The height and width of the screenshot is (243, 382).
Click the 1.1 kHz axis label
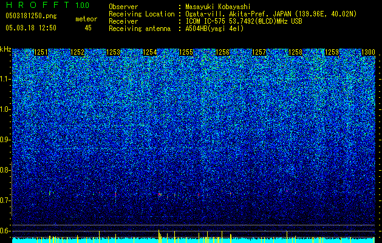(x=5, y=79)
